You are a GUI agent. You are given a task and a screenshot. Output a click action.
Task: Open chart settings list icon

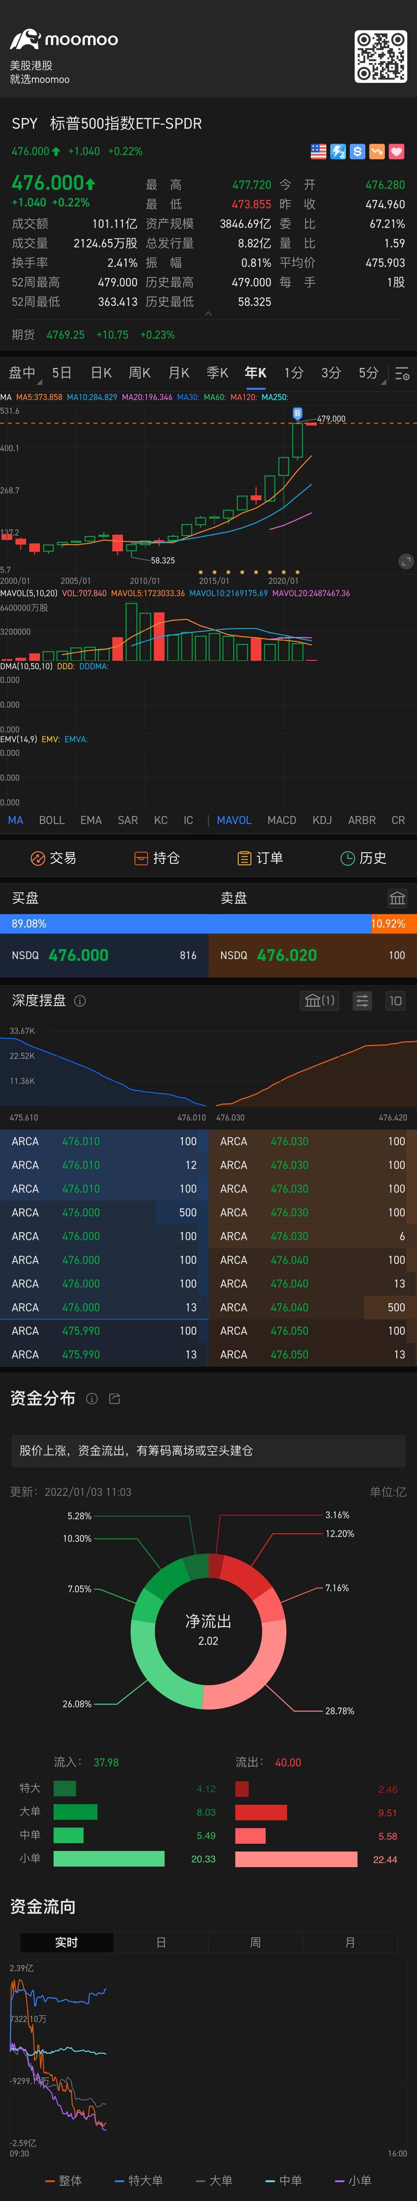pos(402,373)
